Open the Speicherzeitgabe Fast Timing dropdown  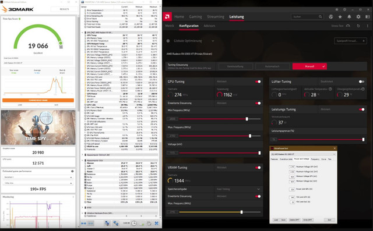(x=238, y=189)
